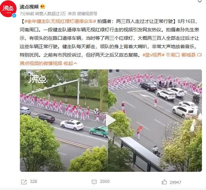This screenshot has height=190, width=206.
Task: Click the blue verified badge on avatar
Action: 14,15
